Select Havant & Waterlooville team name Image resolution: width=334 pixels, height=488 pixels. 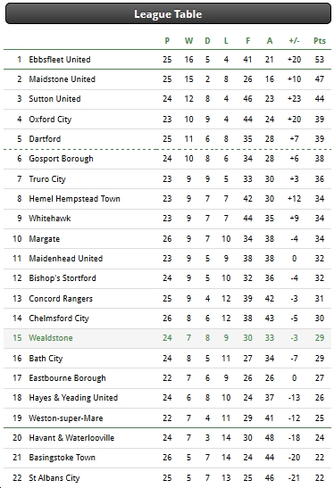pos(71,437)
